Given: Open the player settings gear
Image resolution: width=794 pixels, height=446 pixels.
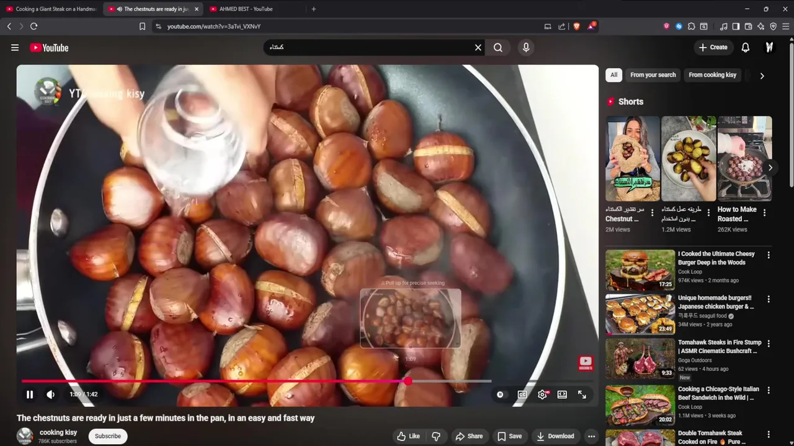Looking at the screenshot, I should click(543, 395).
